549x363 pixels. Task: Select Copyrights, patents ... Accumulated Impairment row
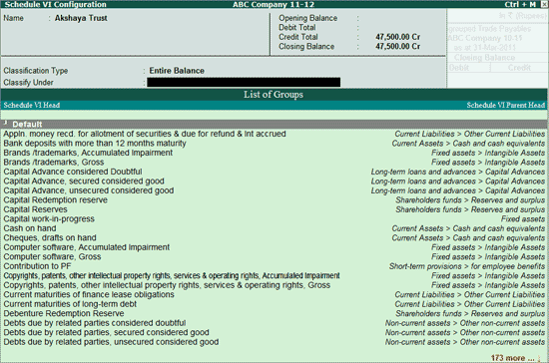coord(172,275)
